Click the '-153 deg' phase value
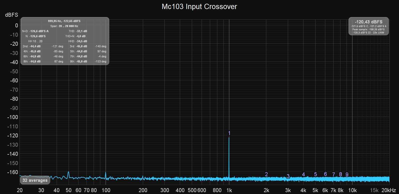The image size is (399, 194). [x=101, y=61]
